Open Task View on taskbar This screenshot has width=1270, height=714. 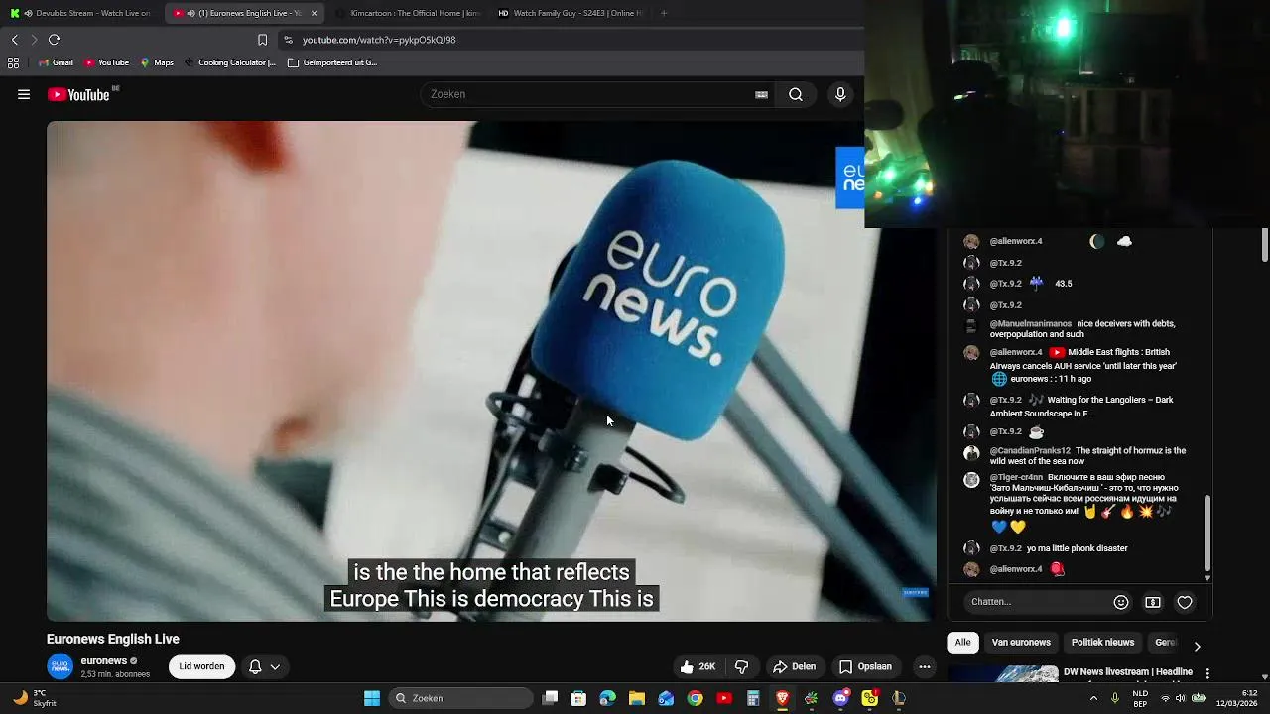[x=550, y=698]
